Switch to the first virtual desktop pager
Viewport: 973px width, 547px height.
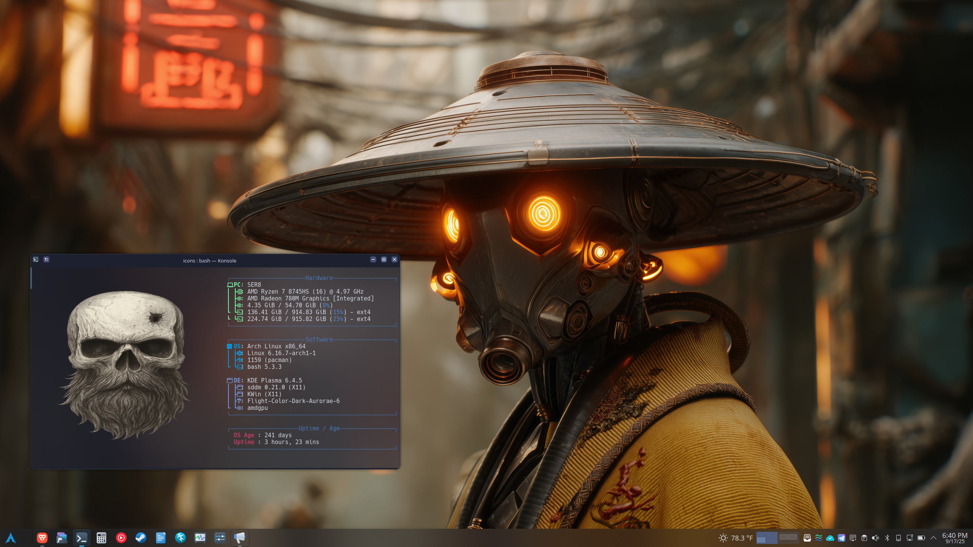(x=766, y=538)
